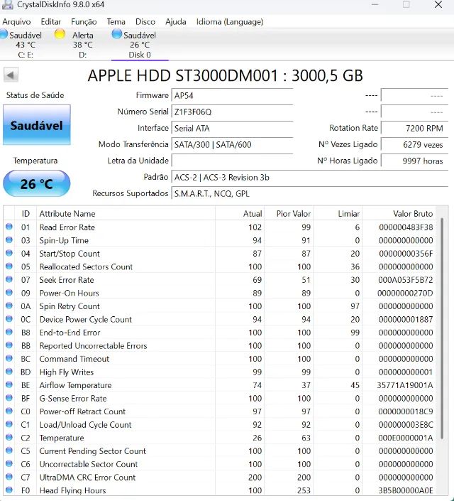The height and width of the screenshot is (501, 454).
Task: Click the Modo Transferência field
Action: (232, 144)
